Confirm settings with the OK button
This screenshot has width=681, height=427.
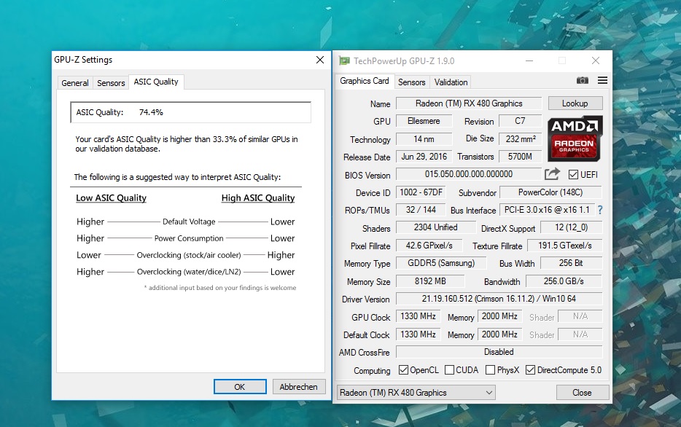point(240,387)
